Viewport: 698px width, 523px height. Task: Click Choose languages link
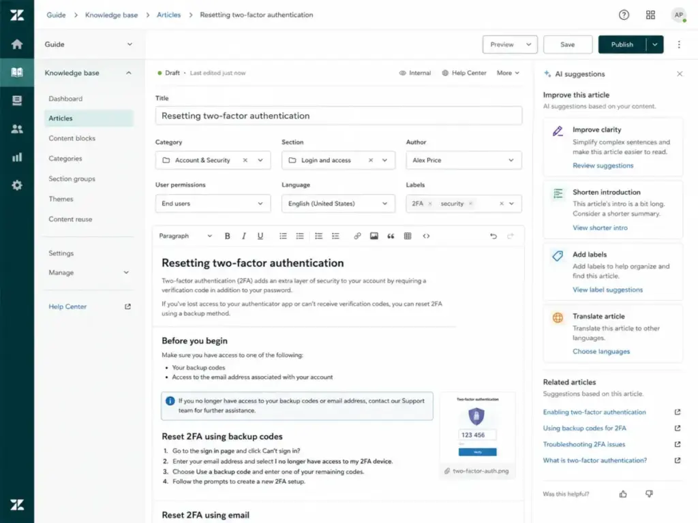pos(601,351)
